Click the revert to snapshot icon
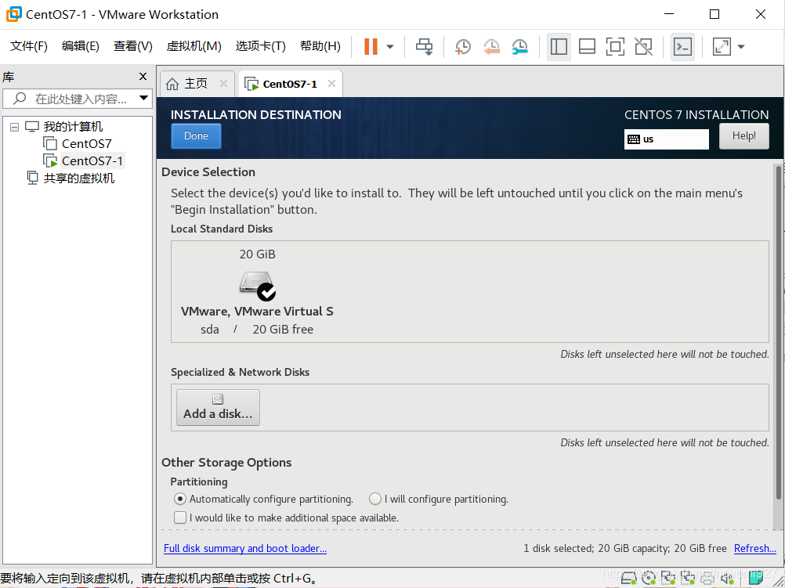Screen dimensions: 785x588 [492, 46]
